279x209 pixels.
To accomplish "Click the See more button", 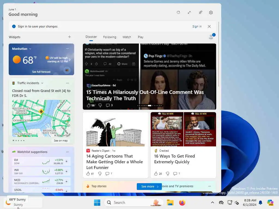I will pyautogui.click(x=149, y=186).
